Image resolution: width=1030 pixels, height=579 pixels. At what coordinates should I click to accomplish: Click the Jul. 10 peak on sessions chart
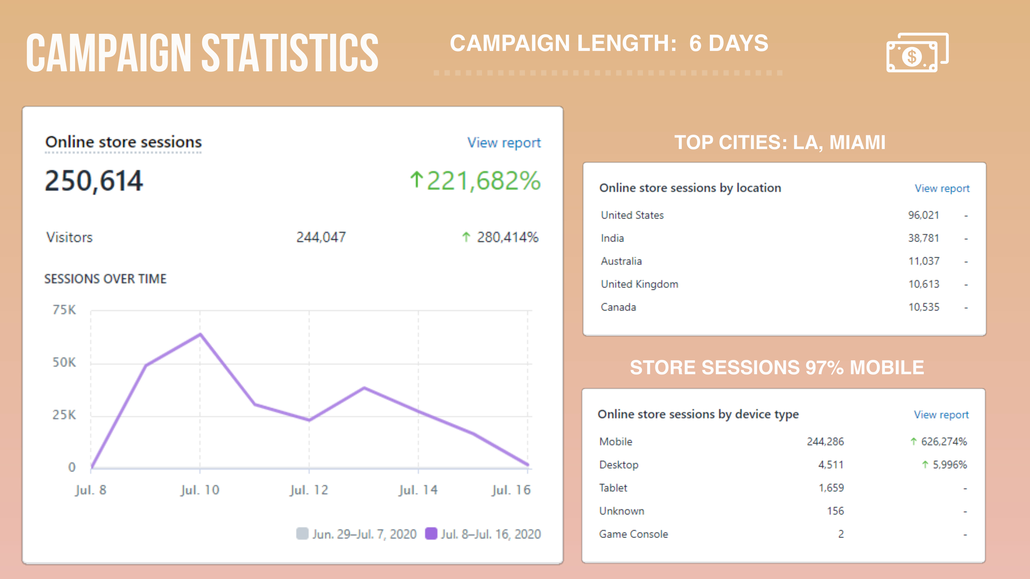(x=200, y=335)
